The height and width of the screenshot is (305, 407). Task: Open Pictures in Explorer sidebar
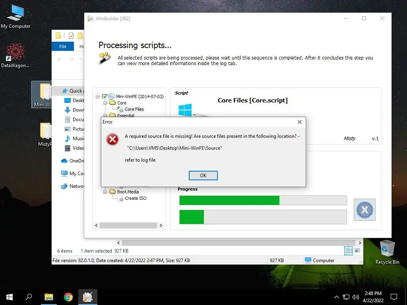74,129
